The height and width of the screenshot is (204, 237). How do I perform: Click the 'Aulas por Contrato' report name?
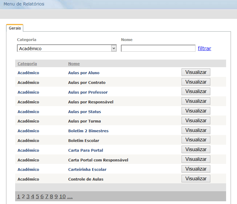(87, 82)
